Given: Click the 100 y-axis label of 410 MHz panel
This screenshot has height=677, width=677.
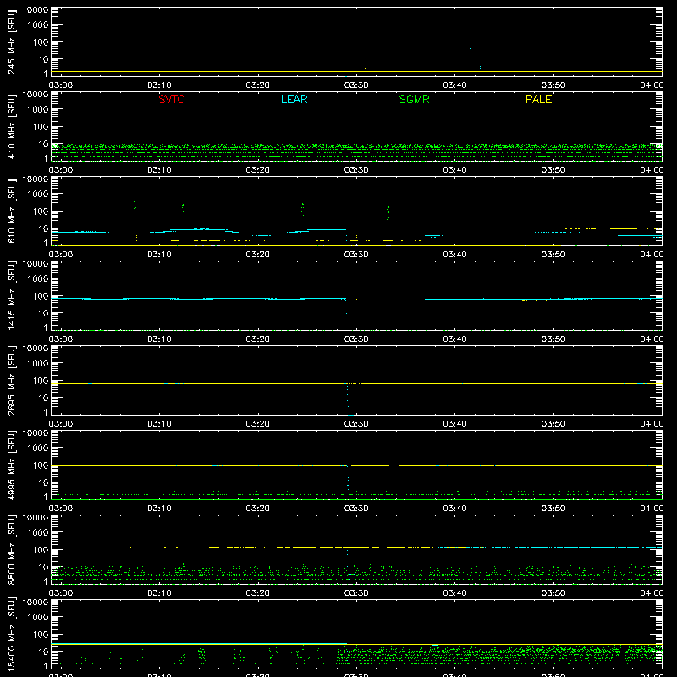Looking at the screenshot, I should [x=41, y=127].
